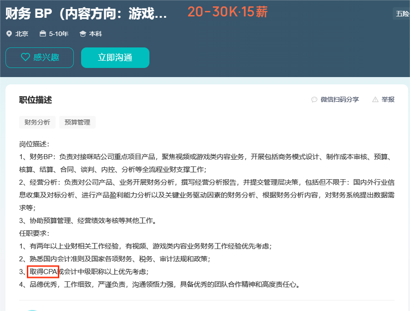The width and height of the screenshot is (410, 311).
Task: Click the 立即沟通 button
Action: [x=115, y=57]
